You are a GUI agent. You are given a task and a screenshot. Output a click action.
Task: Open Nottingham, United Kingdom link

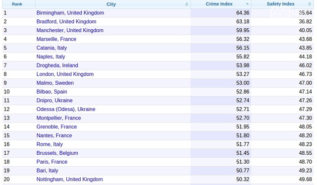(70, 180)
